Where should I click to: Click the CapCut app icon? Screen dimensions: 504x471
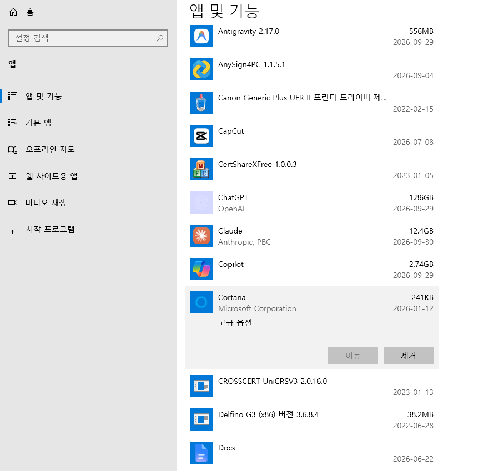coord(201,136)
